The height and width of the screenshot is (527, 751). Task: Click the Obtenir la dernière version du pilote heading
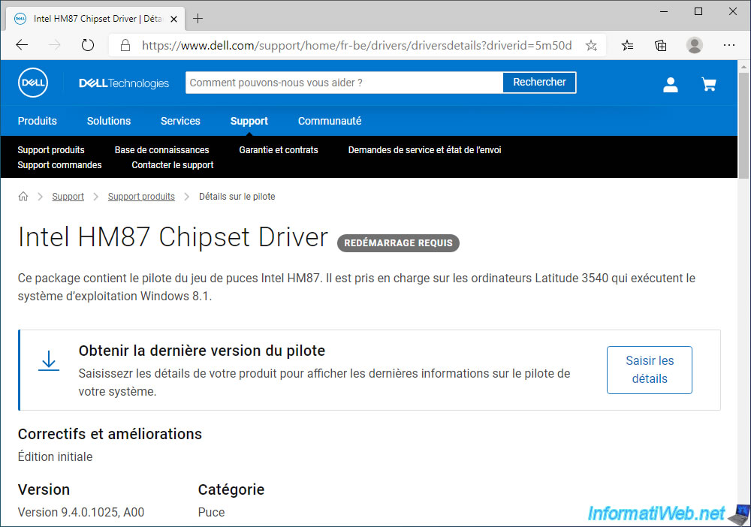tap(201, 351)
